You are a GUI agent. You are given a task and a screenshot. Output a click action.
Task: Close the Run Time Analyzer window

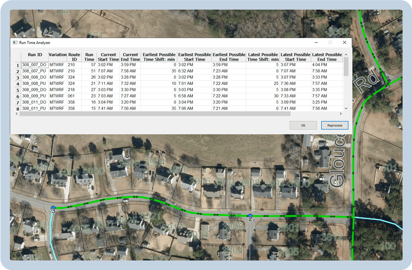coord(344,43)
